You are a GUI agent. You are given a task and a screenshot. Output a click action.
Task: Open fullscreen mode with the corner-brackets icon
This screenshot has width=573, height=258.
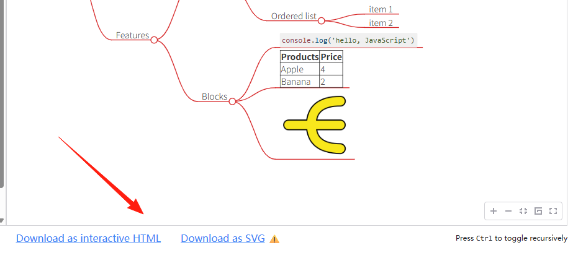(553, 211)
